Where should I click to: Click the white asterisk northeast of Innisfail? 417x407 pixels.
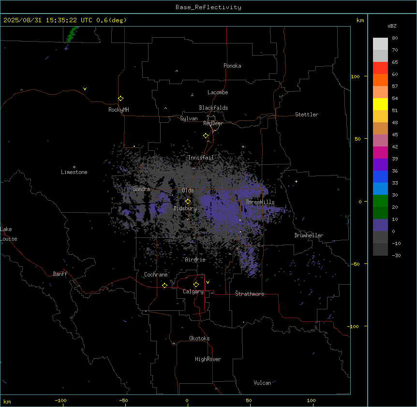click(x=243, y=146)
